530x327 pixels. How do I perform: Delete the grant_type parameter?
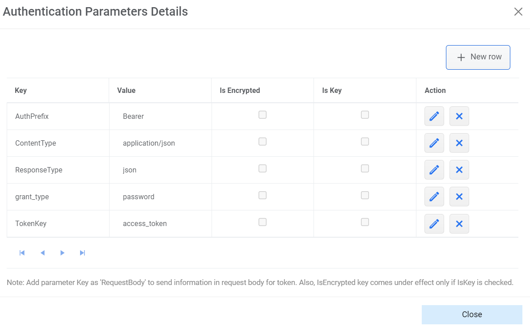coord(459,197)
